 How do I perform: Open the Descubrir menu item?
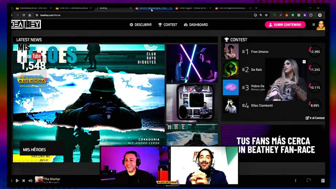tap(141, 25)
